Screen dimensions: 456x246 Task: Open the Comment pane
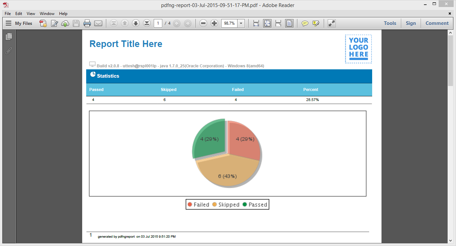click(437, 23)
